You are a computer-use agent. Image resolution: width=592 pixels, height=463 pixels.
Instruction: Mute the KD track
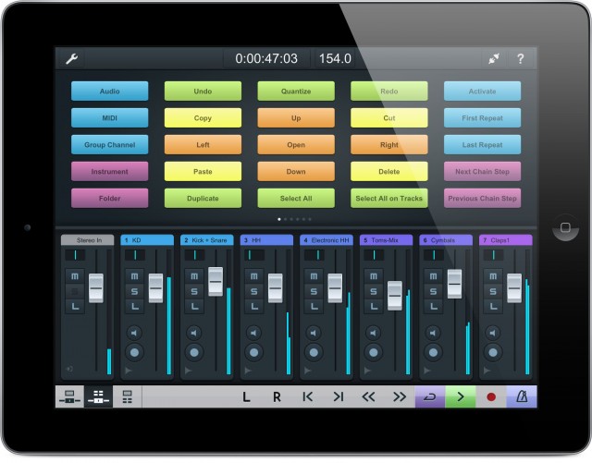(133, 277)
